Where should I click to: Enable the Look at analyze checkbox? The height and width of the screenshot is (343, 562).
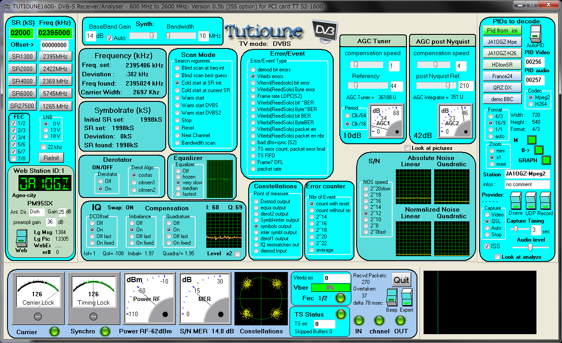point(498,257)
